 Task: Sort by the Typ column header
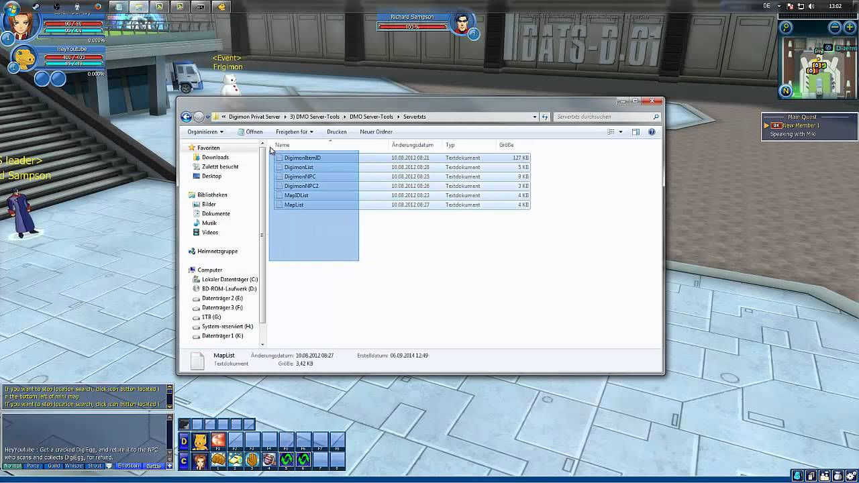pyautogui.click(x=450, y=145)
